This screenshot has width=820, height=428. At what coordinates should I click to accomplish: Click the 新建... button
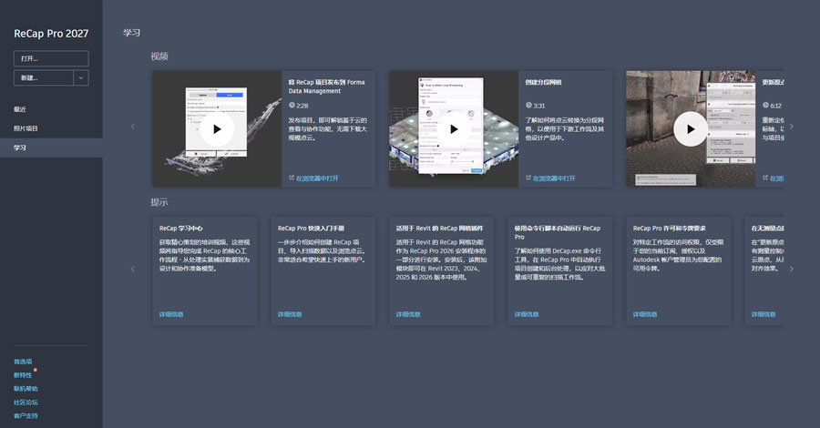click(x=44, y=78)
